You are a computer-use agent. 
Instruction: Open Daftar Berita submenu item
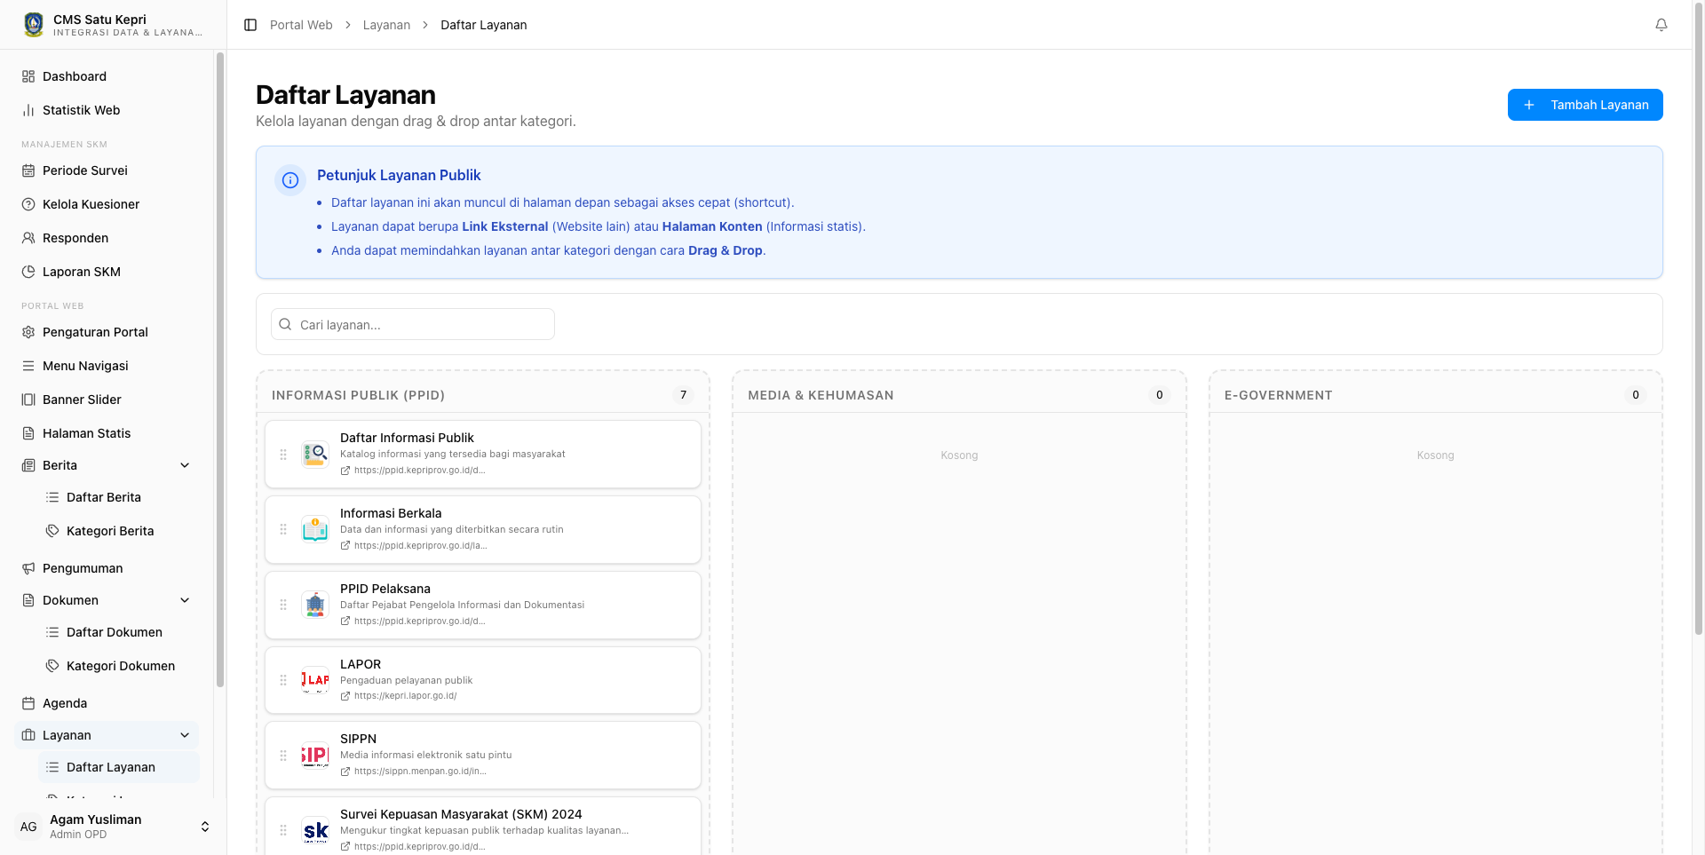(118, 497)
